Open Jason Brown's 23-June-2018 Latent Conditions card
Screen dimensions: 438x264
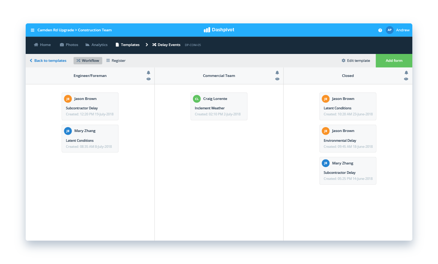coord(348,106)
